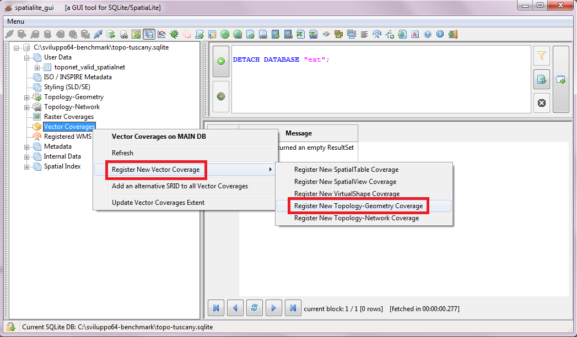Viewport: 577px width, 337px height.
Task: Select Register New Topology-Geometry Coverage
Action: click(364, 206)
